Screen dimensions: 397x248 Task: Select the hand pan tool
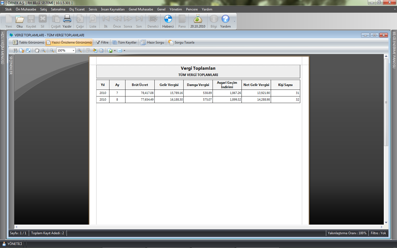pyautogui.click(x=37, y=50)
